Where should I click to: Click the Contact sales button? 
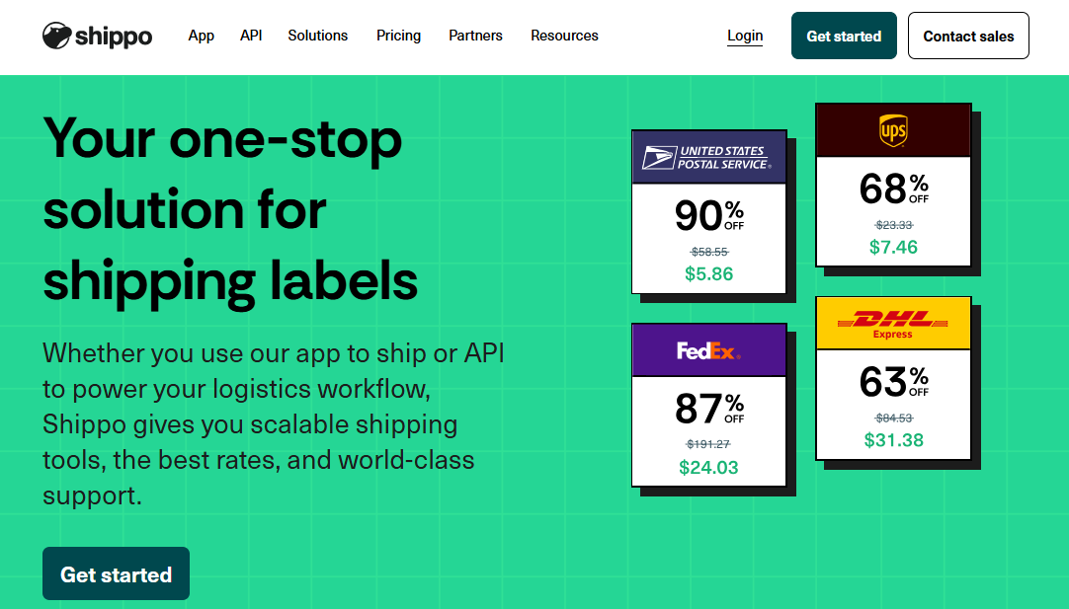(968, 36)
